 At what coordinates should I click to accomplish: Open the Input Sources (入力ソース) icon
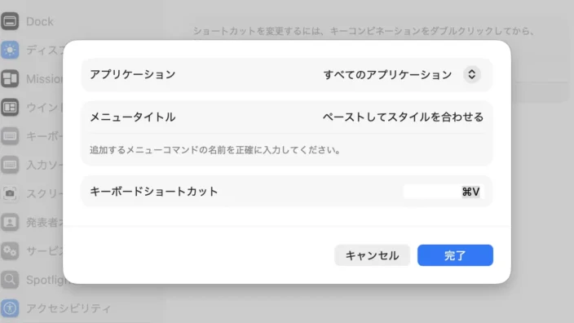(10, 165)
